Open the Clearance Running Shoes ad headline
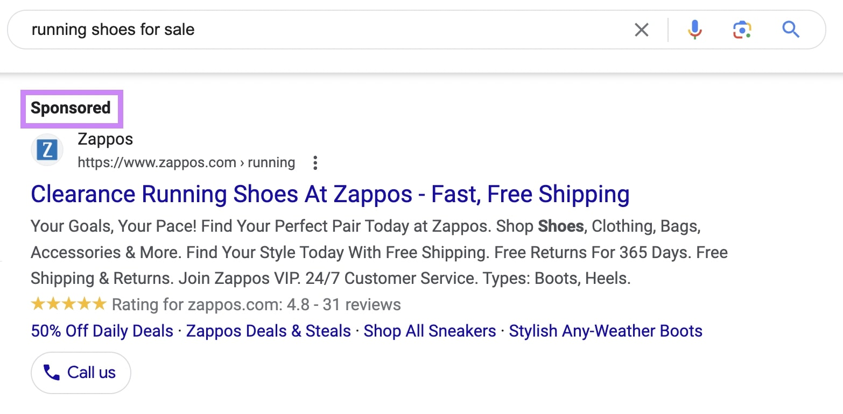The width and height of the screenshot is (843, 414). point(330,194)
